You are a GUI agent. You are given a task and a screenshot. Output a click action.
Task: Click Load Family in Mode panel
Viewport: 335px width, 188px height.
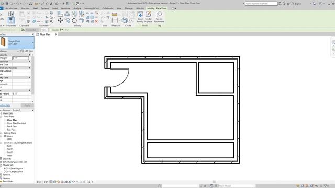(140, 17)
